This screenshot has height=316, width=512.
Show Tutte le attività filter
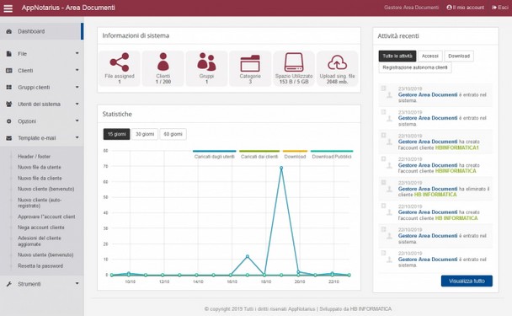(x=397, y=56)
